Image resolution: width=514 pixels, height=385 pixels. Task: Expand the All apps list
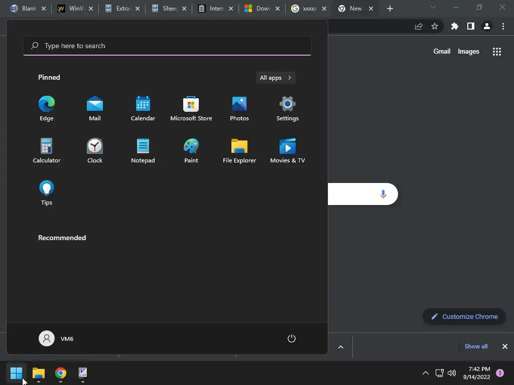coord(276,78)
